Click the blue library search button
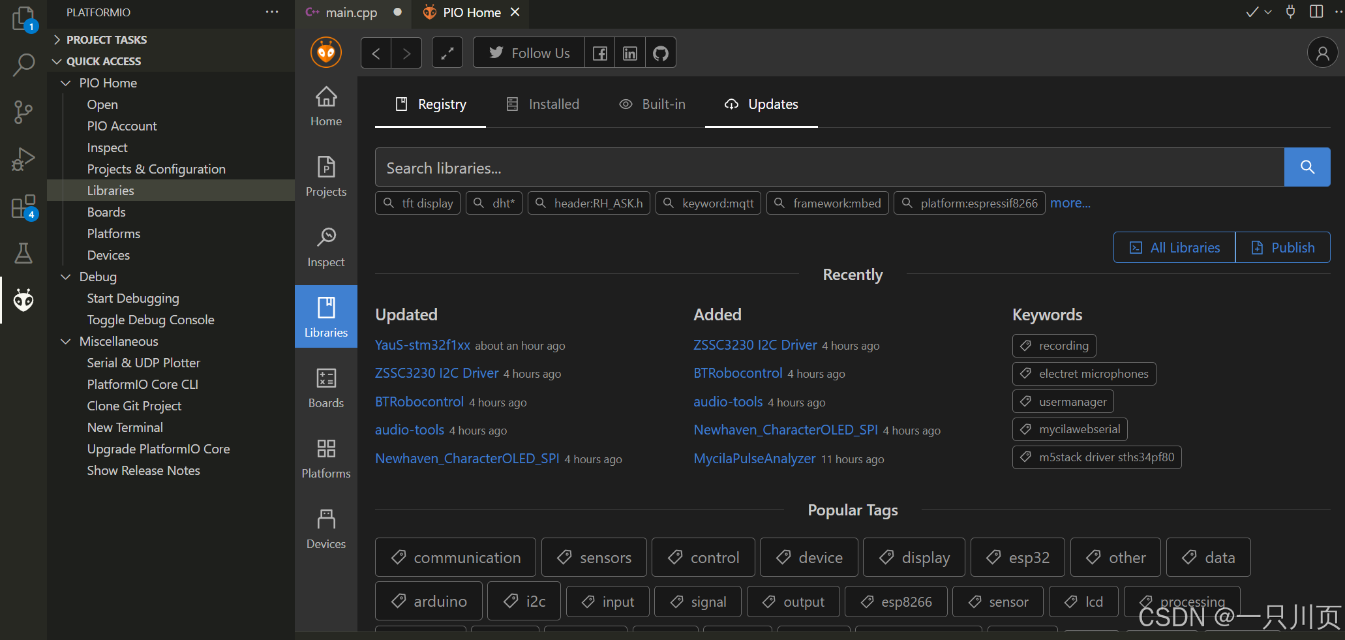 click(x=1307, y=167)
